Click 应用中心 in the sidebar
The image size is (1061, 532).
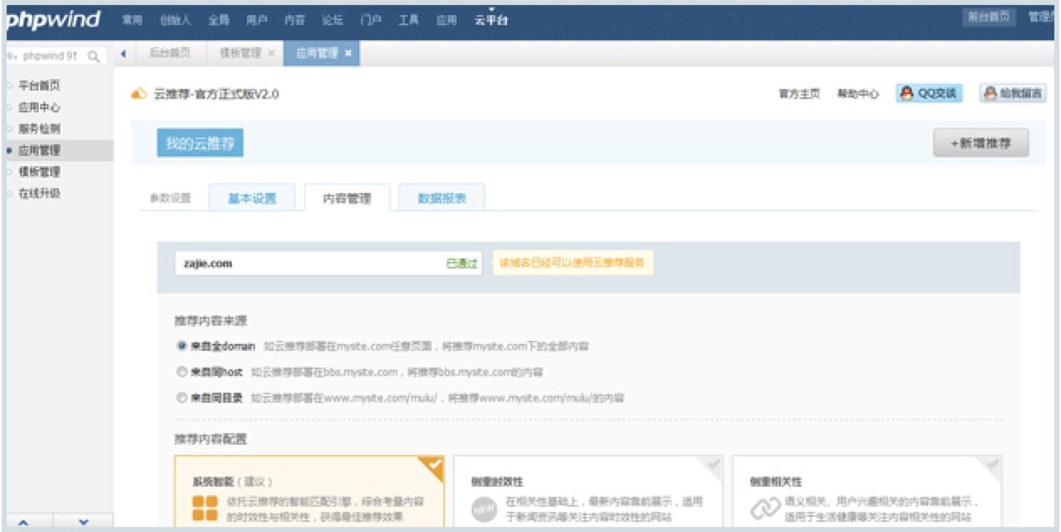click(x=39, y=107)
